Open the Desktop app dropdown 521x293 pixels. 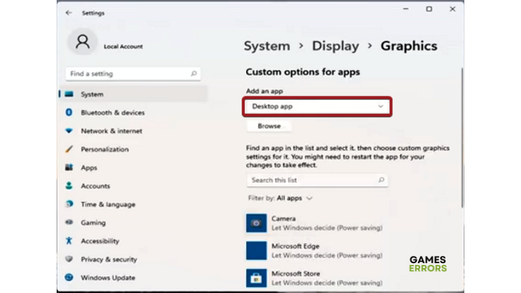[317, 106]
